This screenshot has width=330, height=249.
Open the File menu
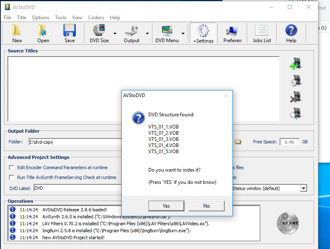pos(7,18)
